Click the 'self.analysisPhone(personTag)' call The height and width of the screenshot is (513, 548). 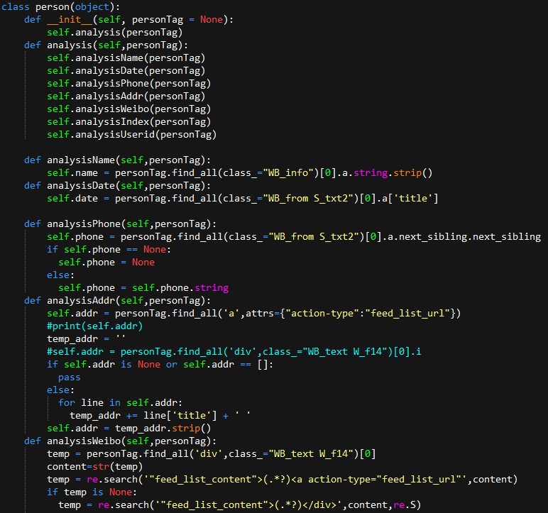pos(128,84)
